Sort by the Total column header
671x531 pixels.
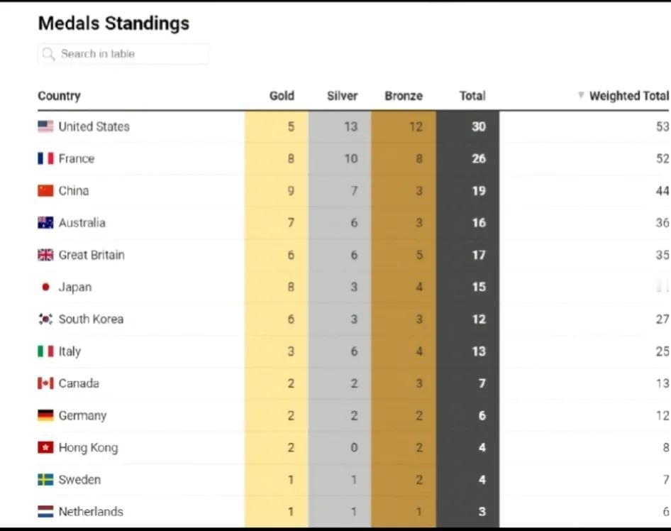(472, 96)
